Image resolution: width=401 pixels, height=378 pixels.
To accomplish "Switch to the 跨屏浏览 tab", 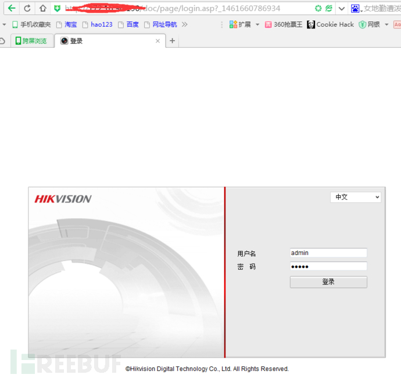I will click(32, 41).
